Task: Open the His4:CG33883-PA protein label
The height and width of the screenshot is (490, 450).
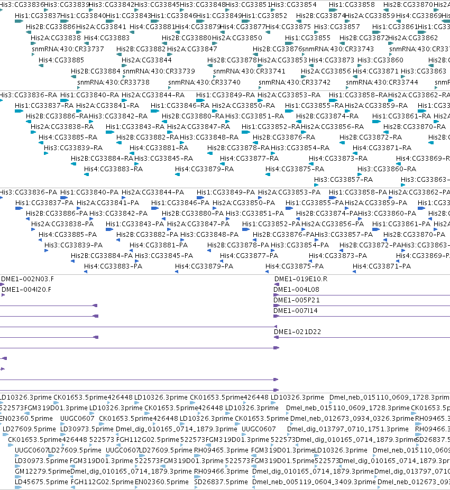Action: pos(113,266)
